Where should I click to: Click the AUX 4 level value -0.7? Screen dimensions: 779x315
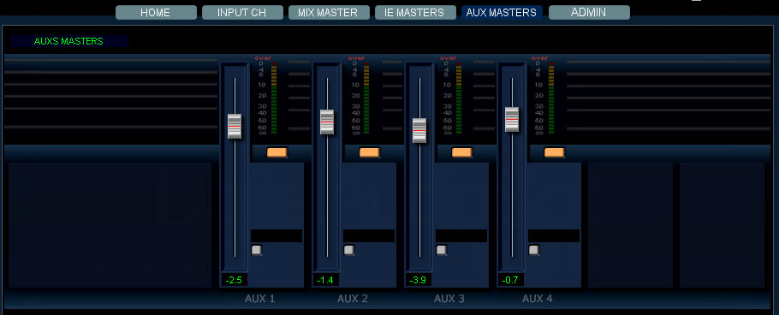click(511, 280)
